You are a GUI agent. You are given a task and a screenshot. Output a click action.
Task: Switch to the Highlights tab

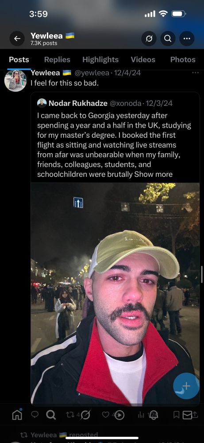tap(100, 60)
